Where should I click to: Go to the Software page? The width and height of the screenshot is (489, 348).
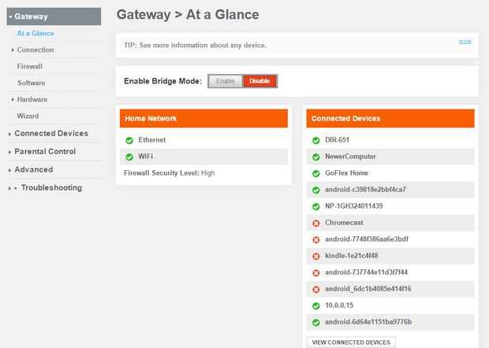[x=32, y=83]
